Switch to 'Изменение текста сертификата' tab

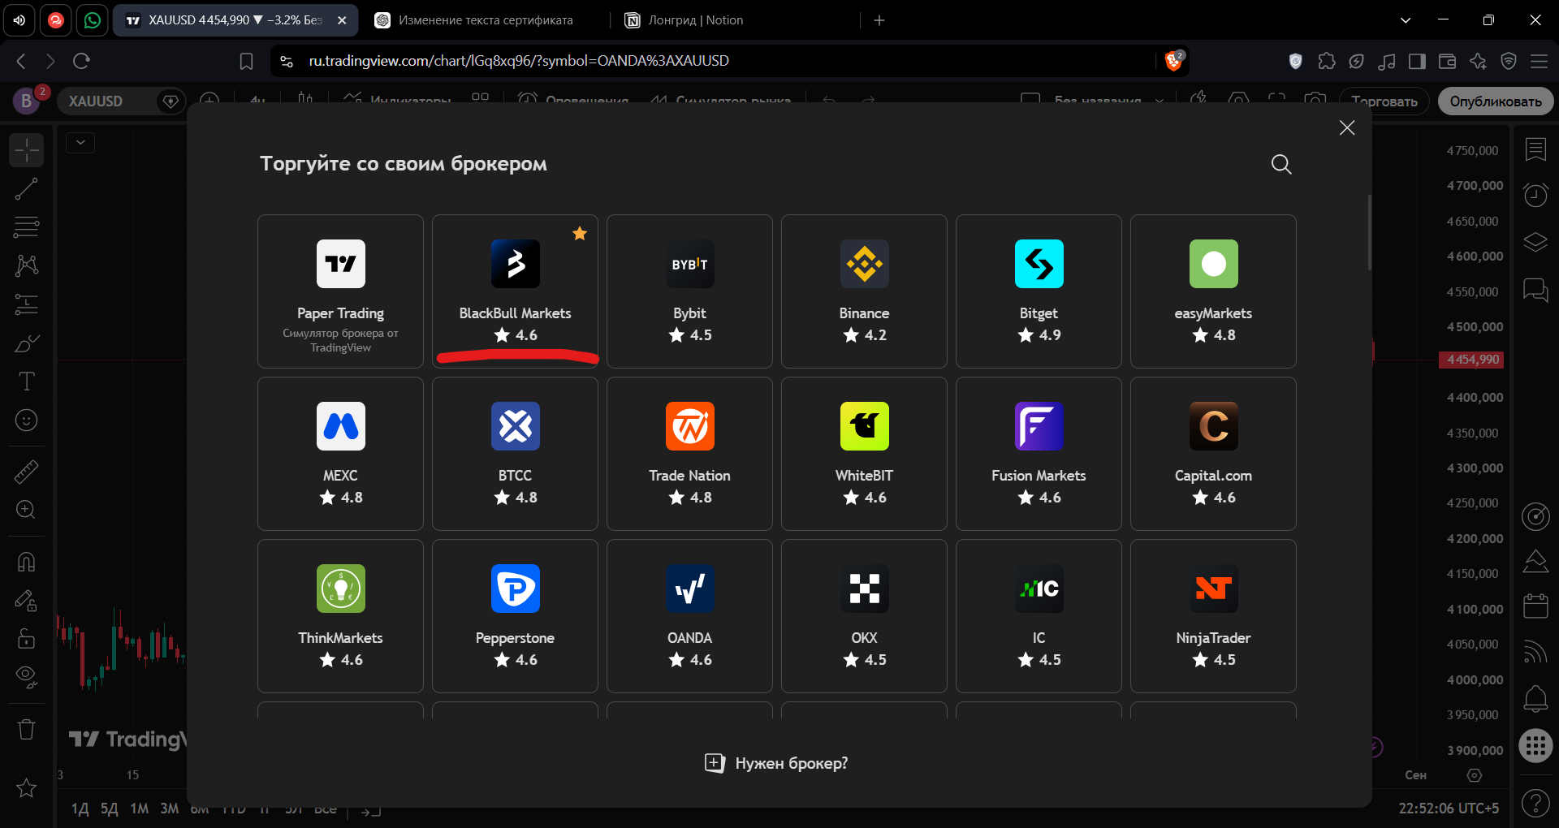485,20
